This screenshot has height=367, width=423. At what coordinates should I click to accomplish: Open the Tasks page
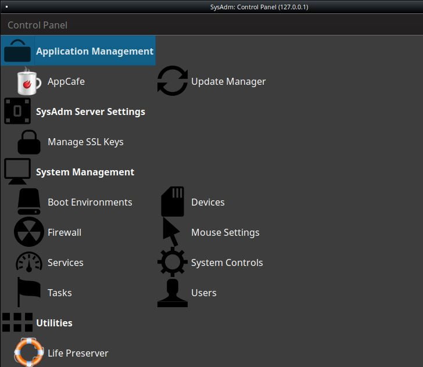coord(60,293)
